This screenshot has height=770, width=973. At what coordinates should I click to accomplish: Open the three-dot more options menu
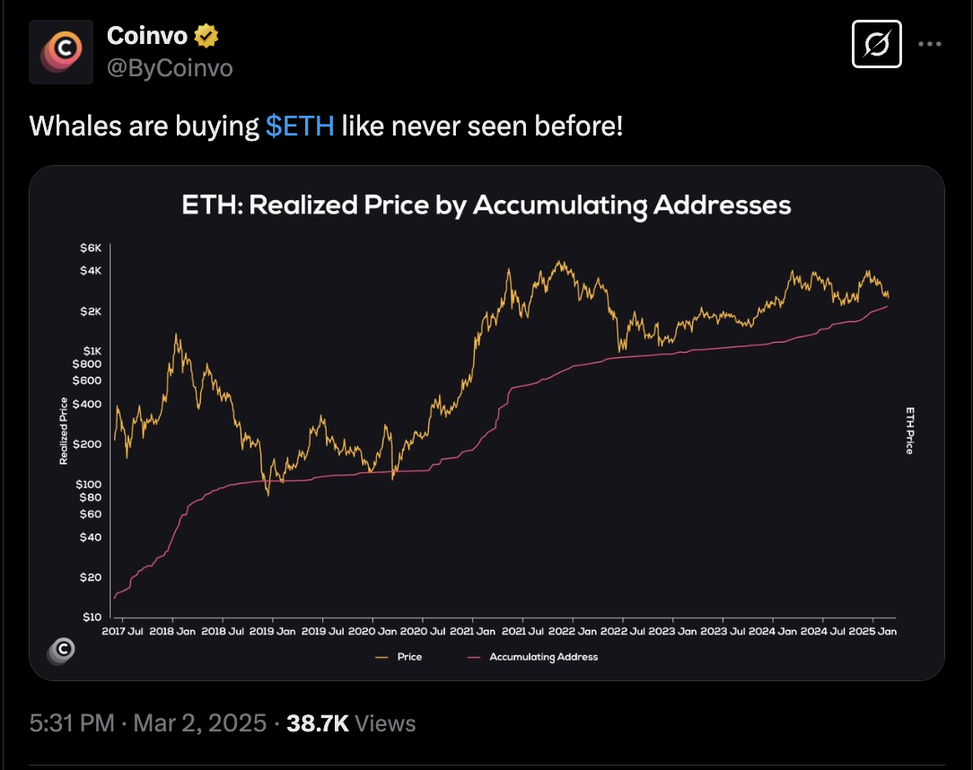pyautogui.click(x=932, y=43)
